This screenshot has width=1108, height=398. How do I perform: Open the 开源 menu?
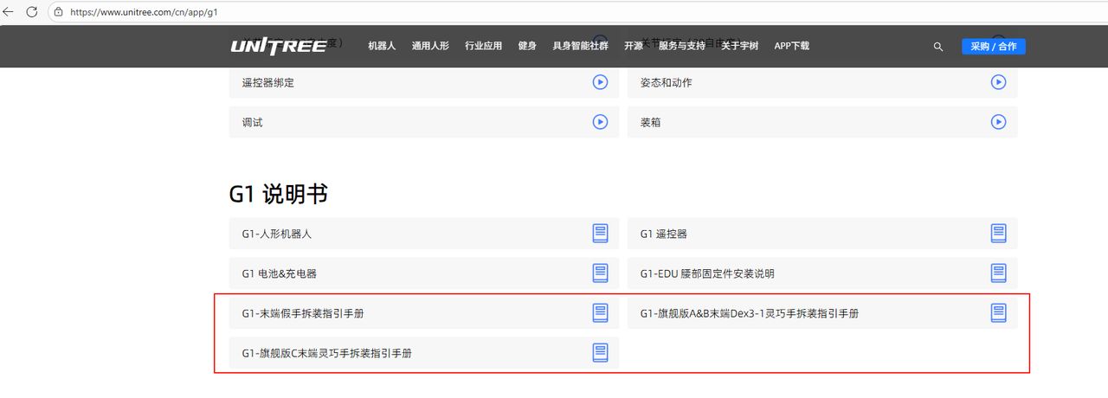[634, 46]
